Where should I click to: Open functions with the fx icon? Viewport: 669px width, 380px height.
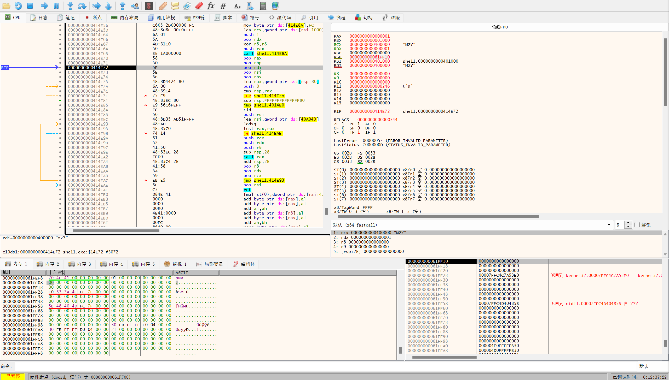point(211,6)
